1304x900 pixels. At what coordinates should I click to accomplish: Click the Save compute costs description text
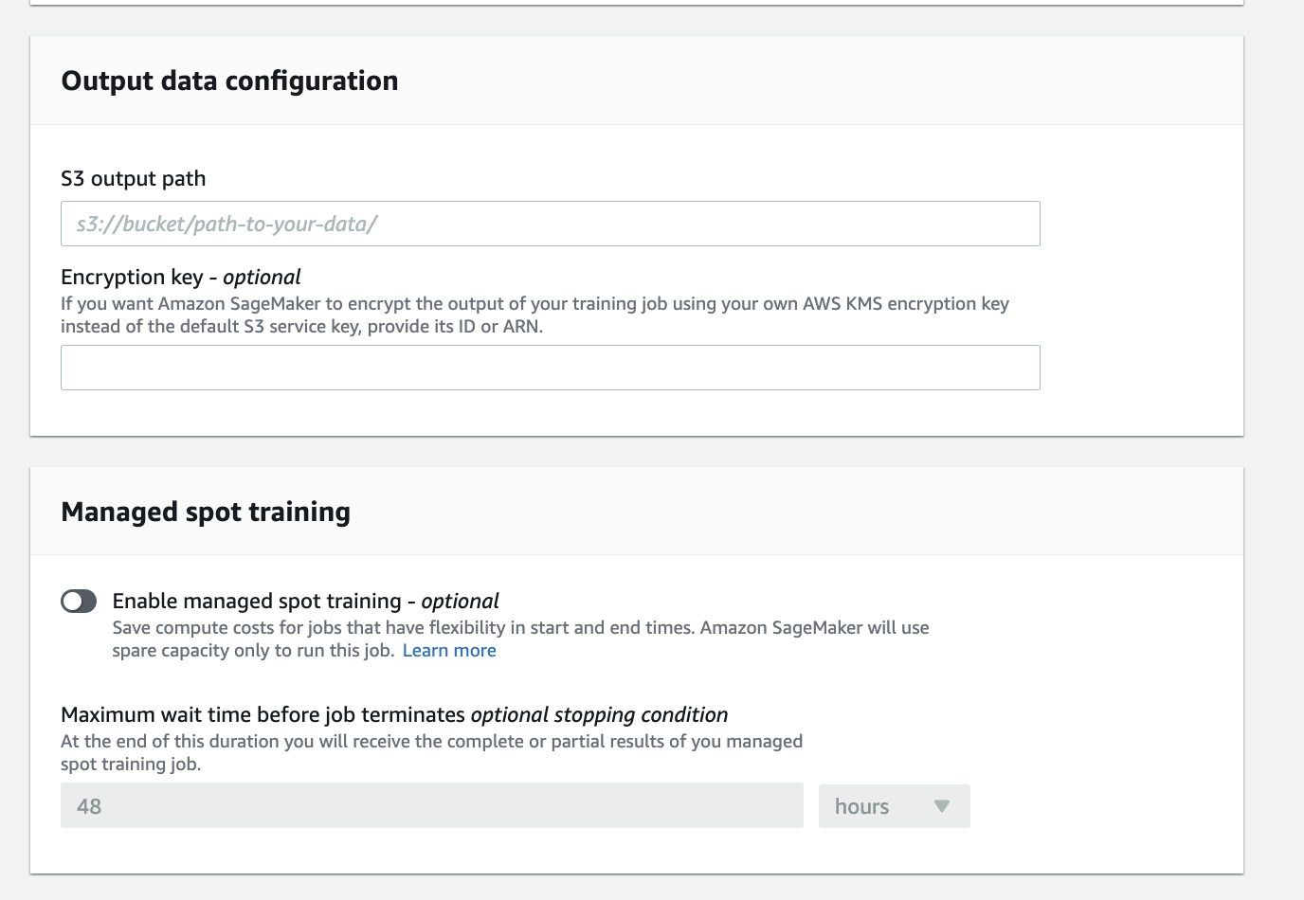(520, 628)
